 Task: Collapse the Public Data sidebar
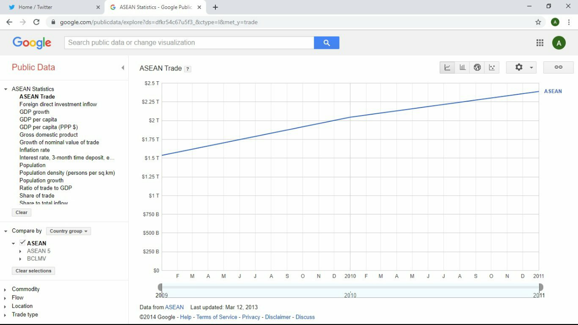[x=122, y=68]
